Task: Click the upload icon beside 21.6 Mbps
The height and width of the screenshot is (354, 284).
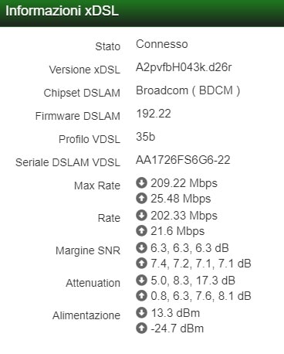Action: click(x=141, y=231)
